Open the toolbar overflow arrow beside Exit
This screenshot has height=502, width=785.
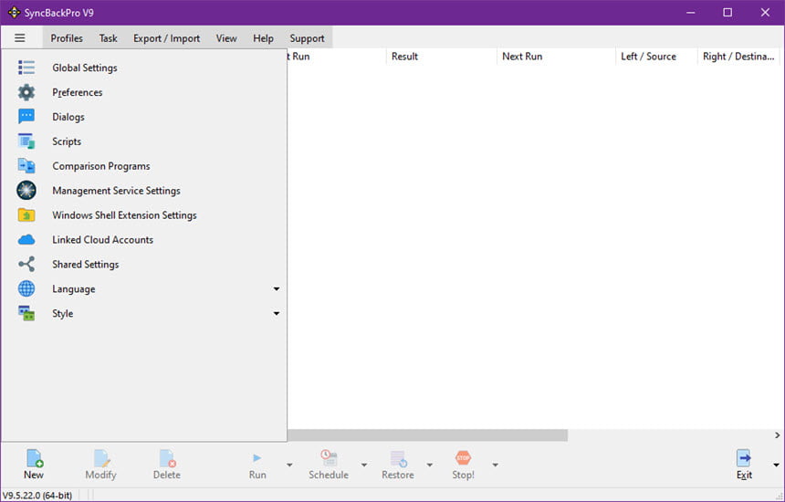coord(776,465)
